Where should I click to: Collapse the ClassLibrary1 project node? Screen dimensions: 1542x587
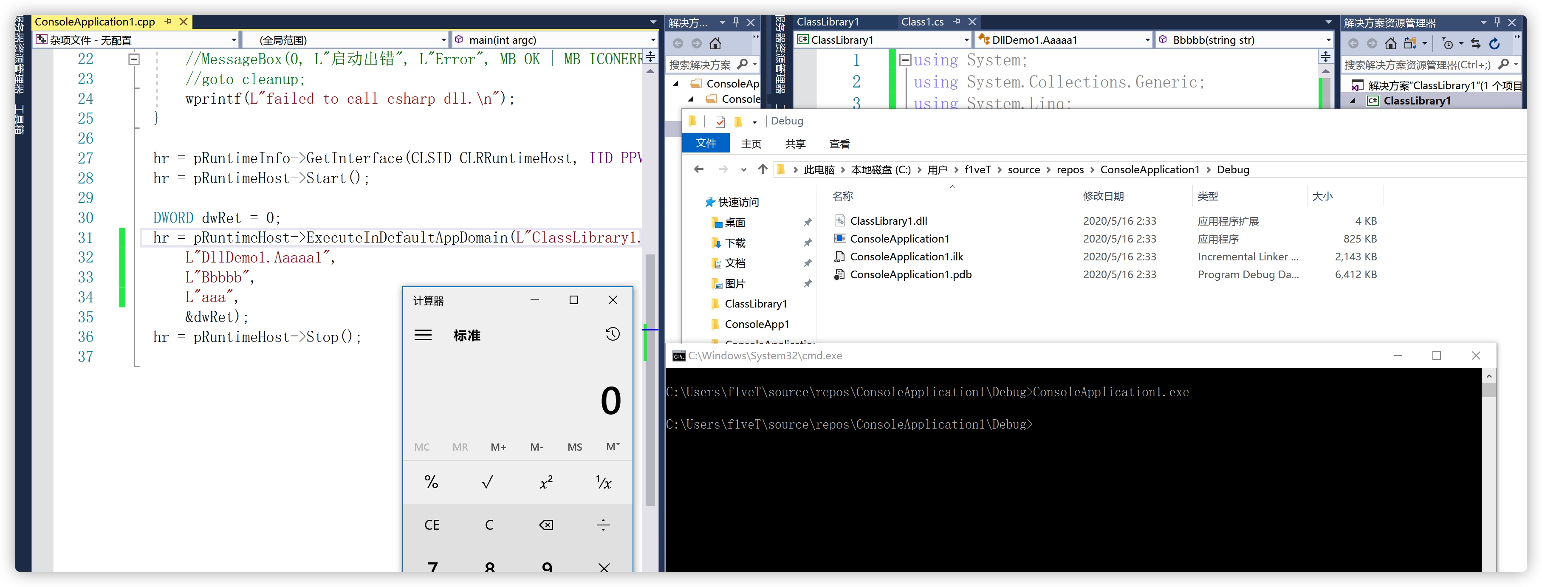1353,101
